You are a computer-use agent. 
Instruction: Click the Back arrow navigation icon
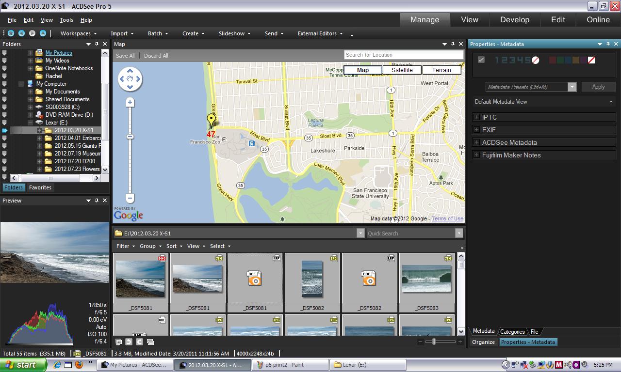(21, 33)
